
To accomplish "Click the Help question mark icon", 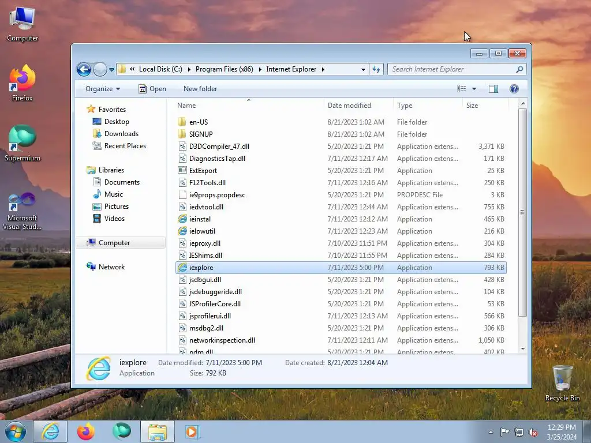I will pos(514,89).
